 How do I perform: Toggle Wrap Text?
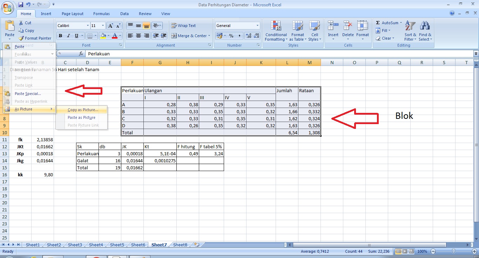coord(183,26)
